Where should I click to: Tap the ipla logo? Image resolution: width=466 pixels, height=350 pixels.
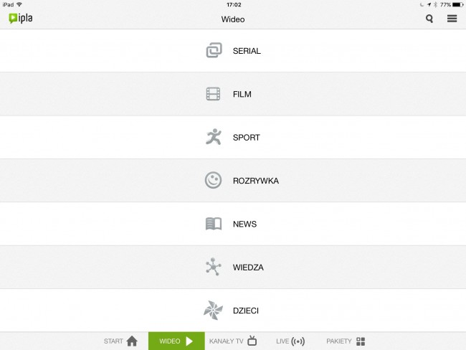click(21, 19)
